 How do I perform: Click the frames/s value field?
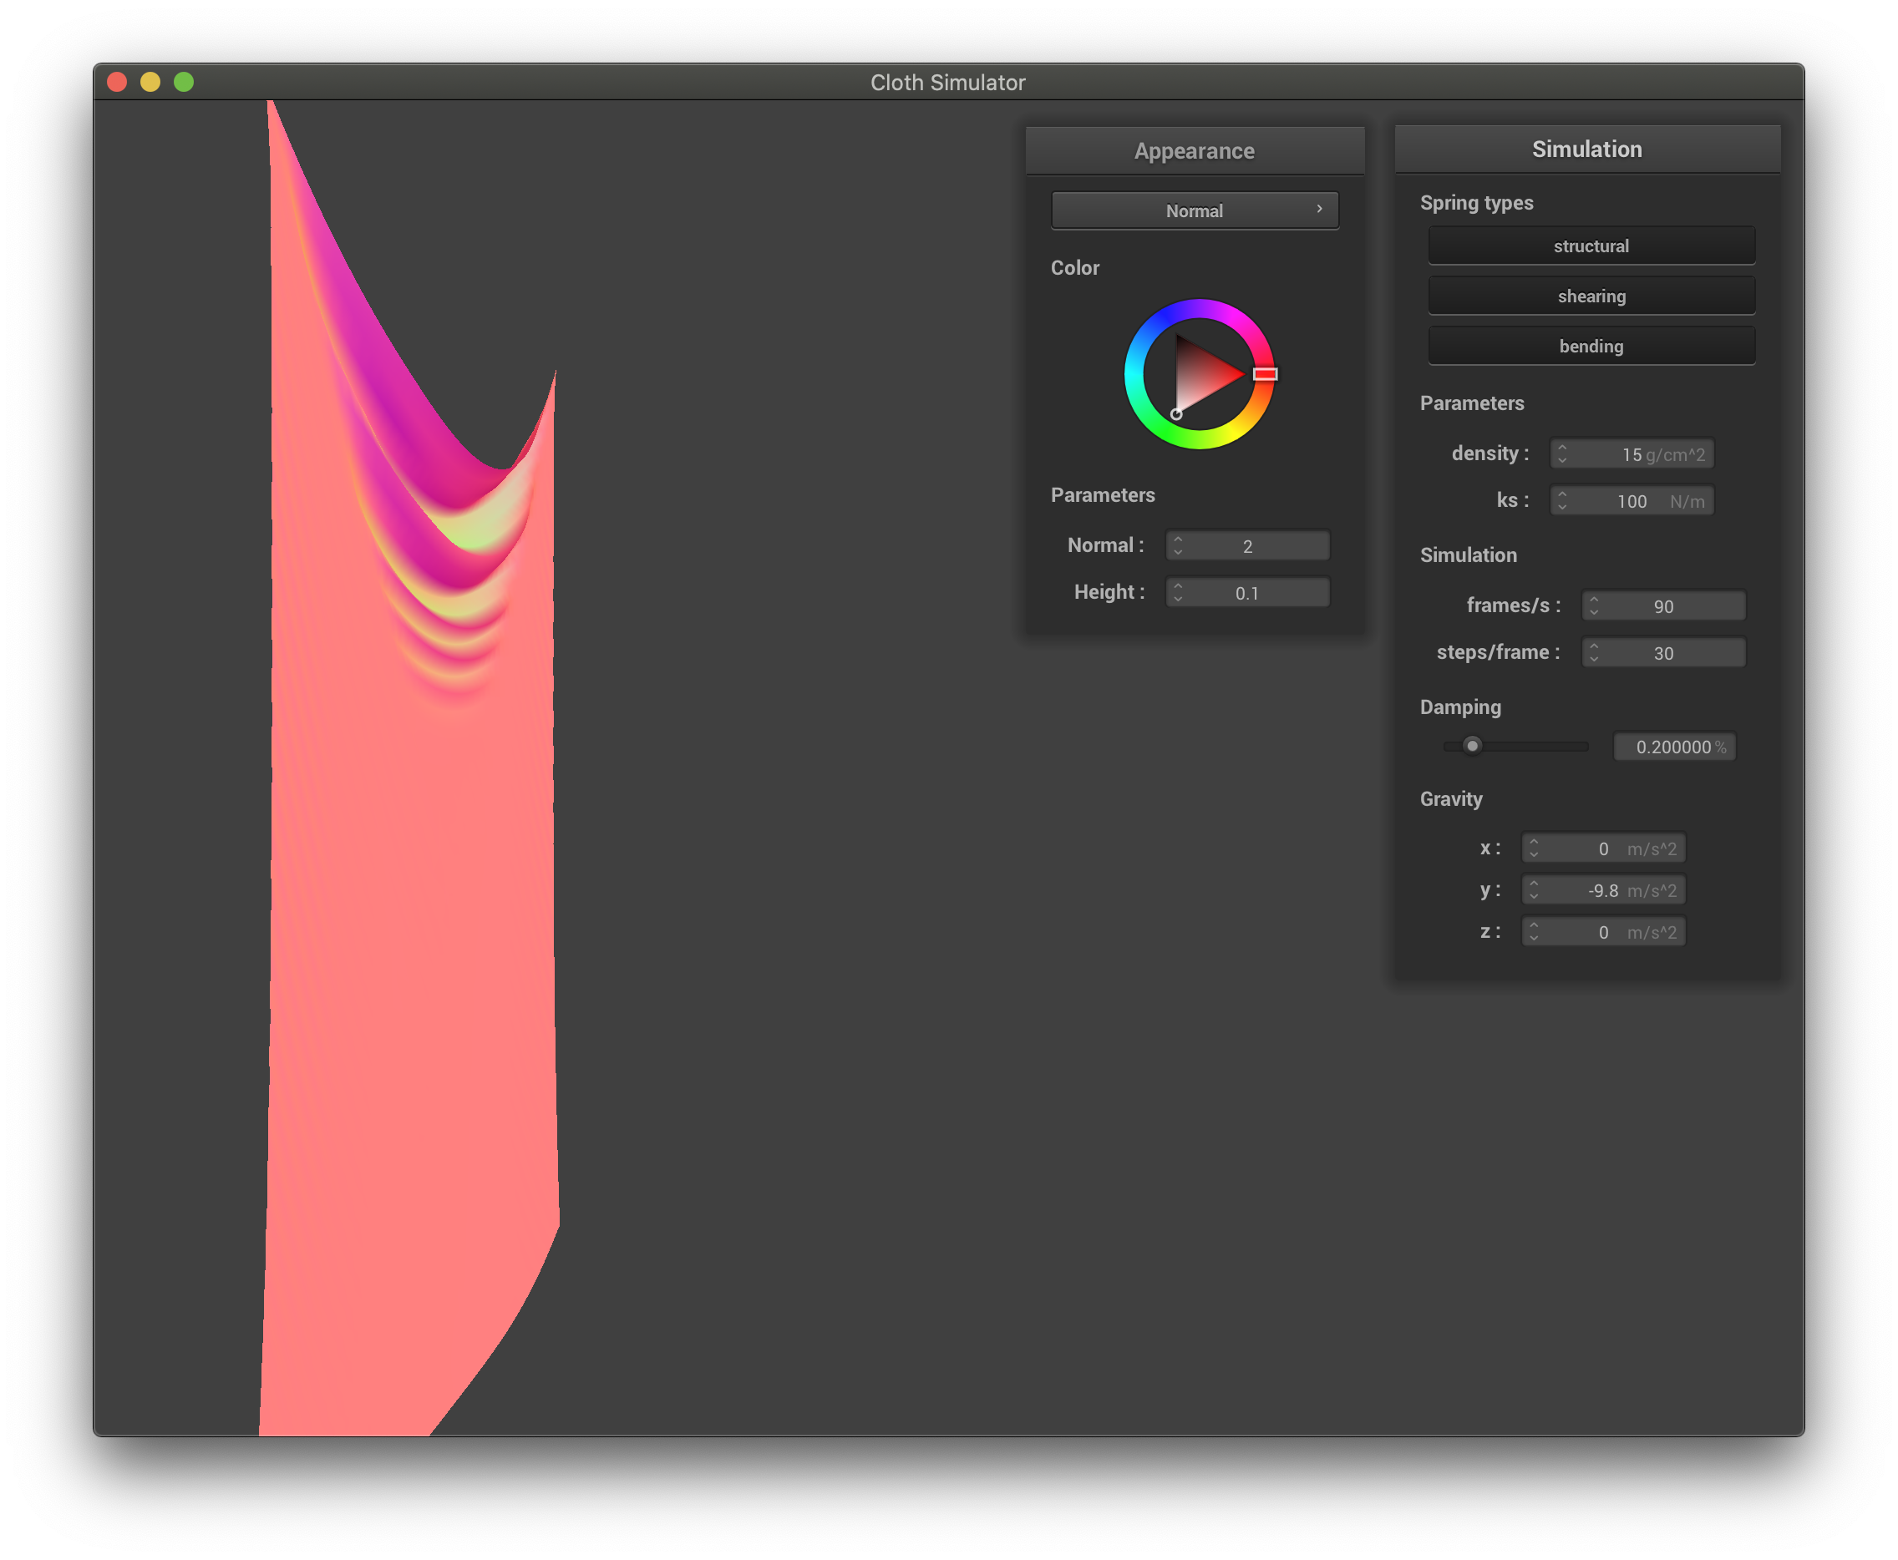tap(1663, 605)
